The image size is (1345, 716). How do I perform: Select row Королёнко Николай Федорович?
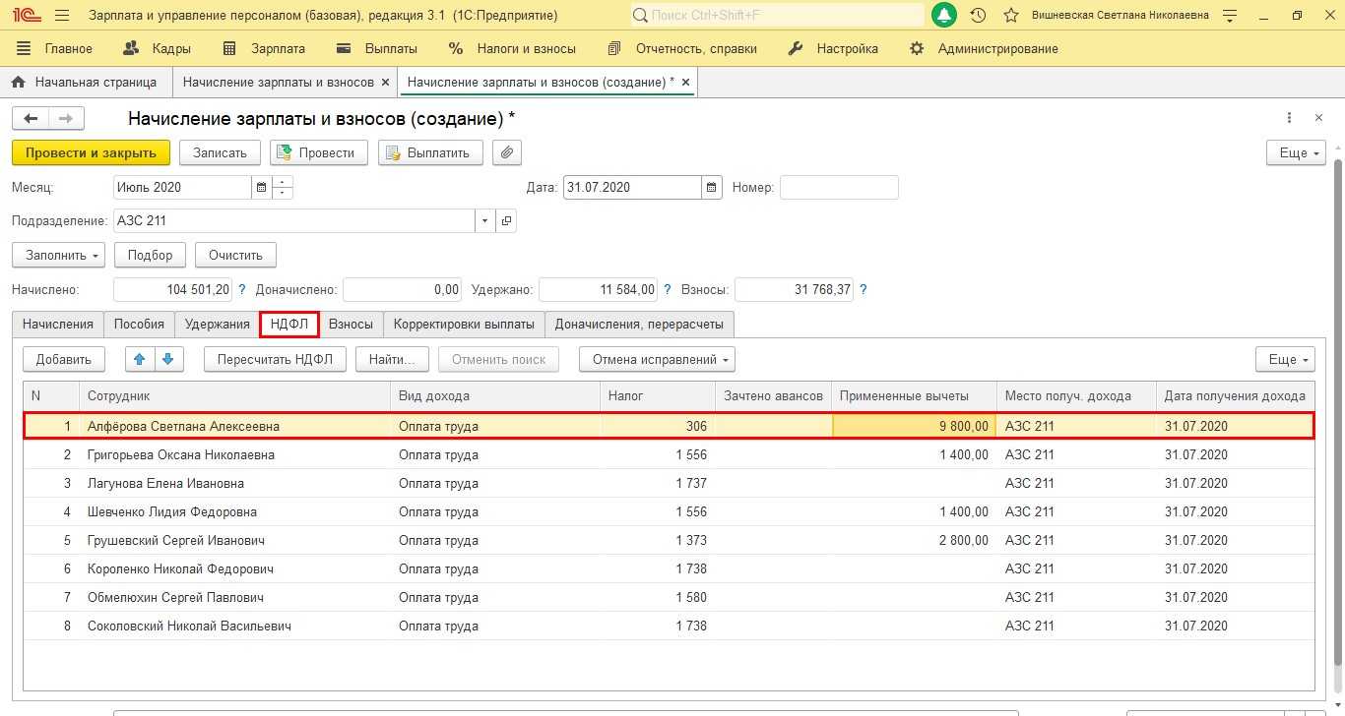pyautogui.click(x=669, y=568)
